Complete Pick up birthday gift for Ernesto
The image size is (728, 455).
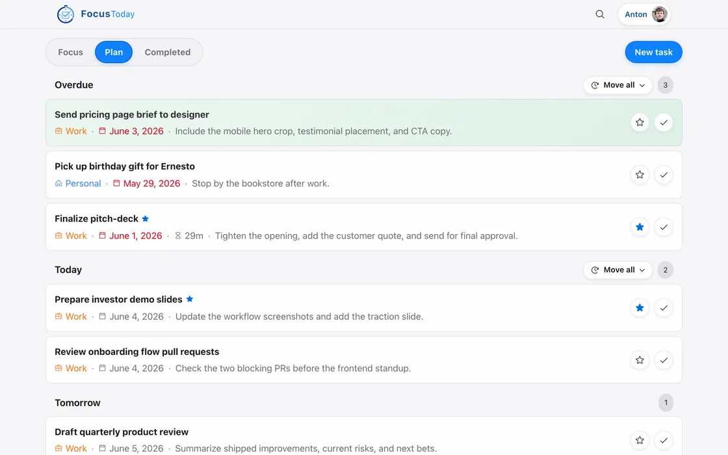(x=664, y=175)
